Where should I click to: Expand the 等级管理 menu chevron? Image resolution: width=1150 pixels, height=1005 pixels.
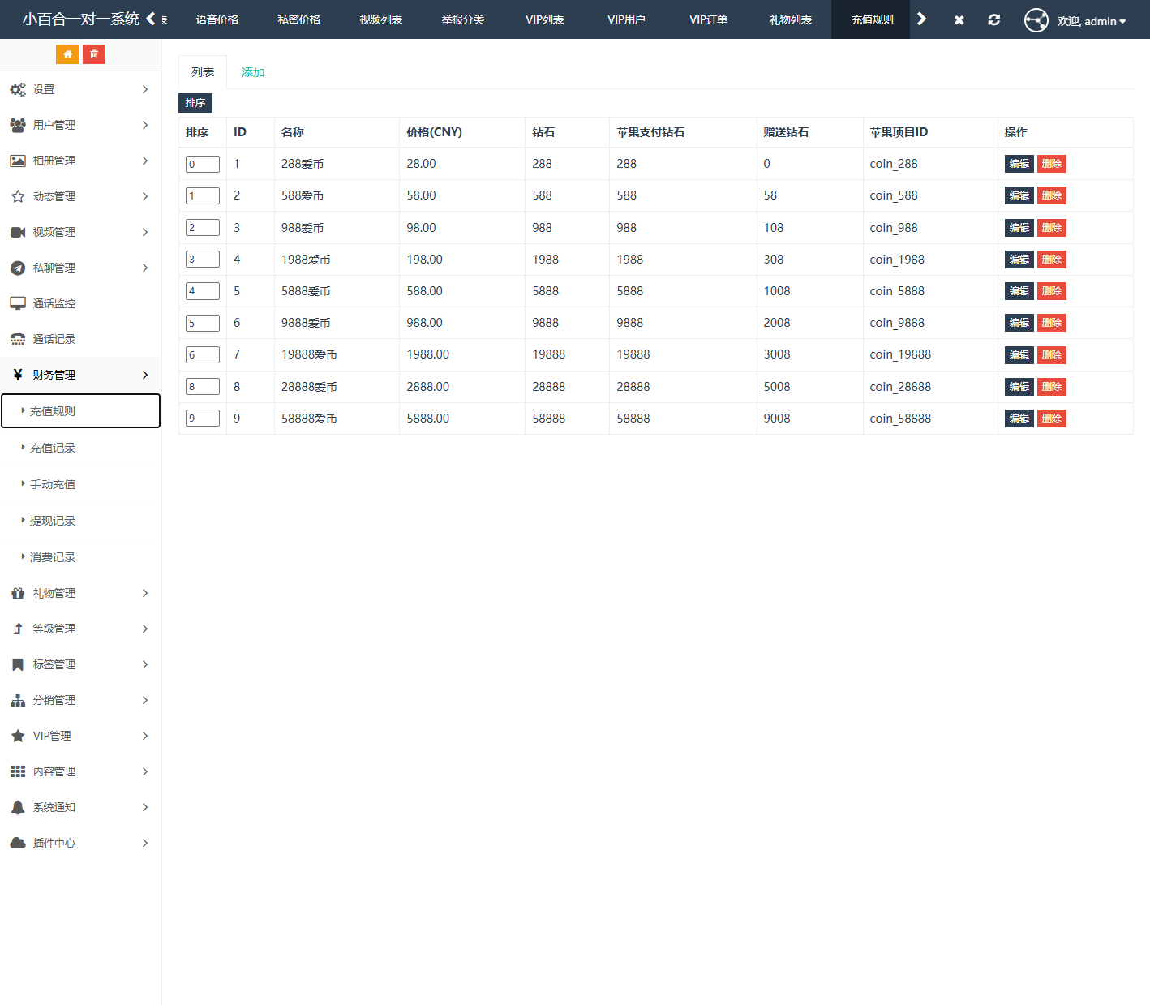coord(145,629)
